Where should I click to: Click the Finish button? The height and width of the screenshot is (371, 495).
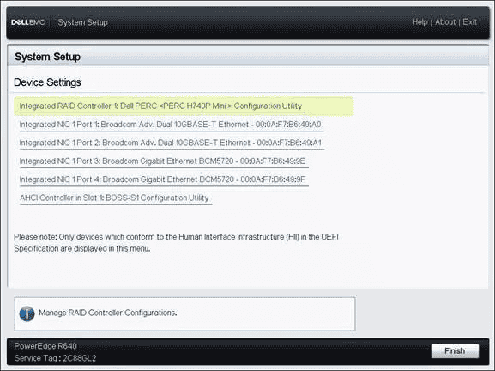pos(455,350)
